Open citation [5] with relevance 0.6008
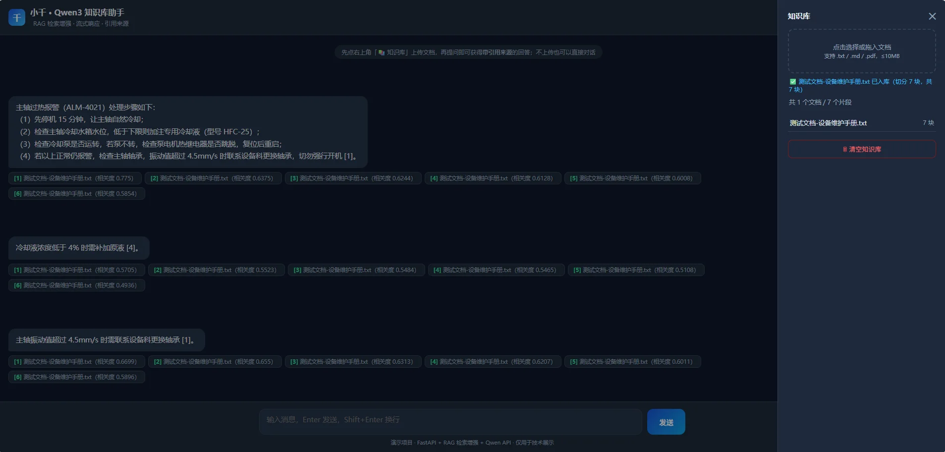The height and width of the screenshot is (452, 945). coord(632,178)
